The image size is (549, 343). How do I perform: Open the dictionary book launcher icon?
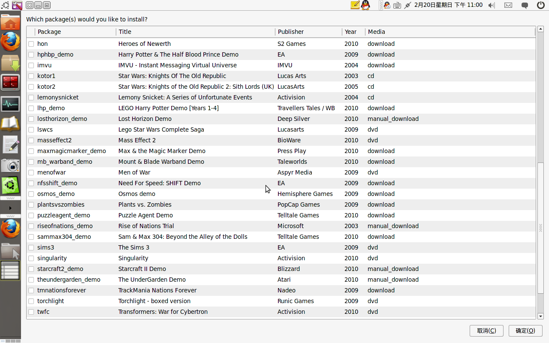(x=10, y=124)
